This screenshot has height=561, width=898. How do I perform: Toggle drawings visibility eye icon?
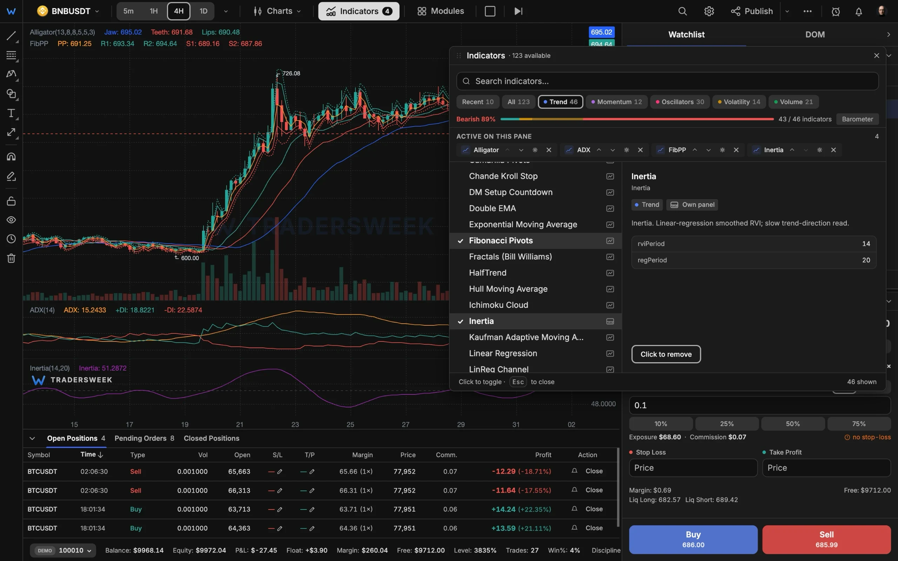click(x=11, y=220)
